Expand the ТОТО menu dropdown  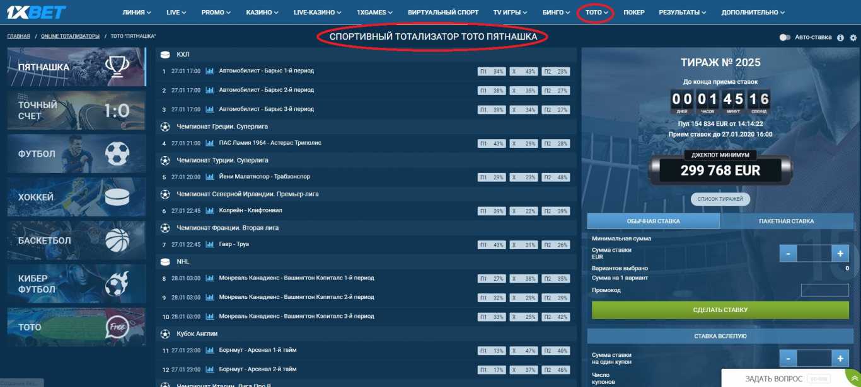coord(595,11)
